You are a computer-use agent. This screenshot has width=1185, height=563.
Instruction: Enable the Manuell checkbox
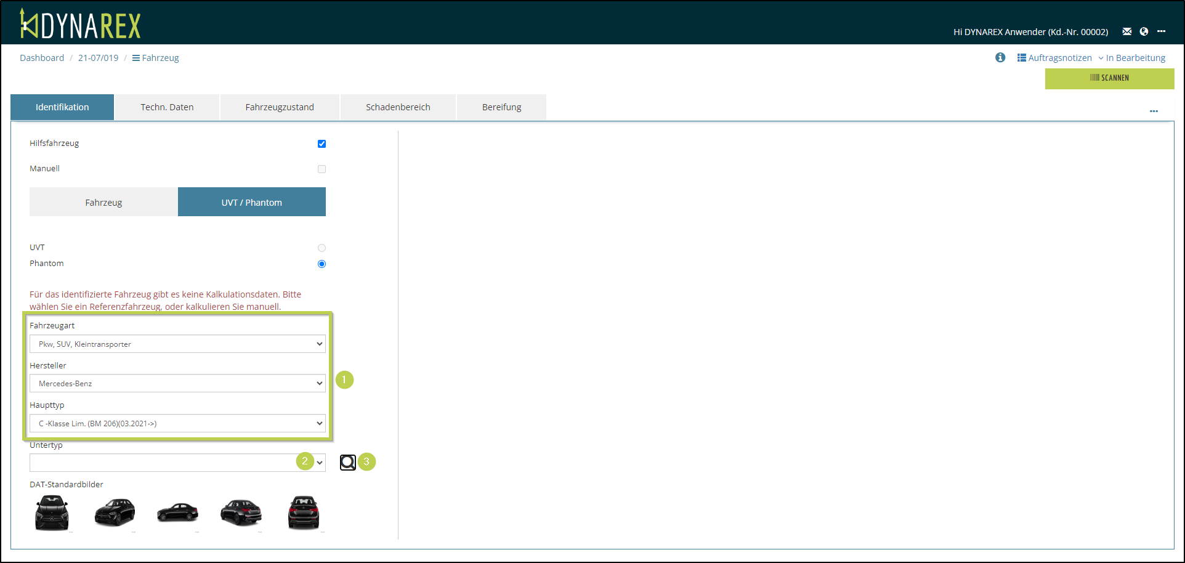(x=322, y=169)
